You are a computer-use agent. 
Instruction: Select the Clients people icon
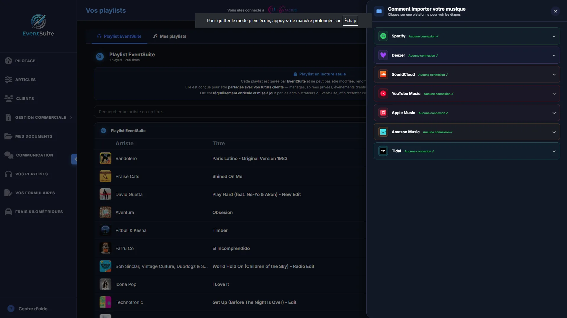[9, 98]
